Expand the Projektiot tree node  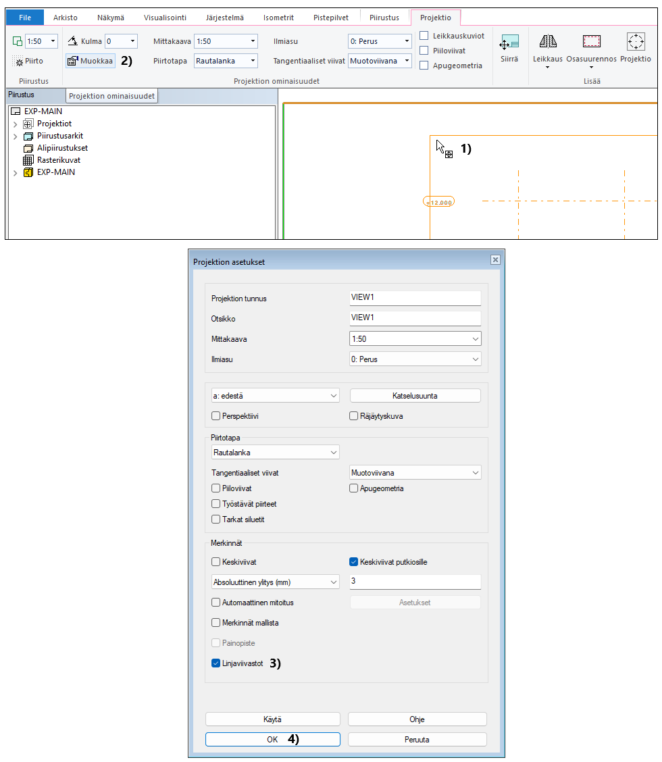click(x=16, y=124)
